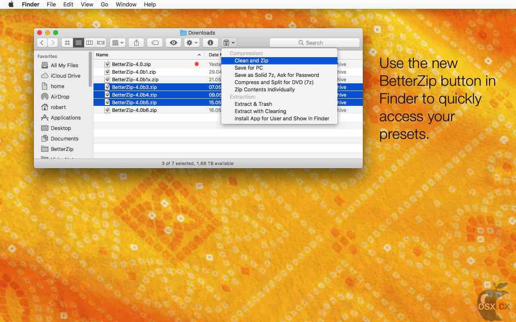Select file BetterZip-4.0.zip
516x322 pixels.
pyautogui.click(x=131, y=64)
